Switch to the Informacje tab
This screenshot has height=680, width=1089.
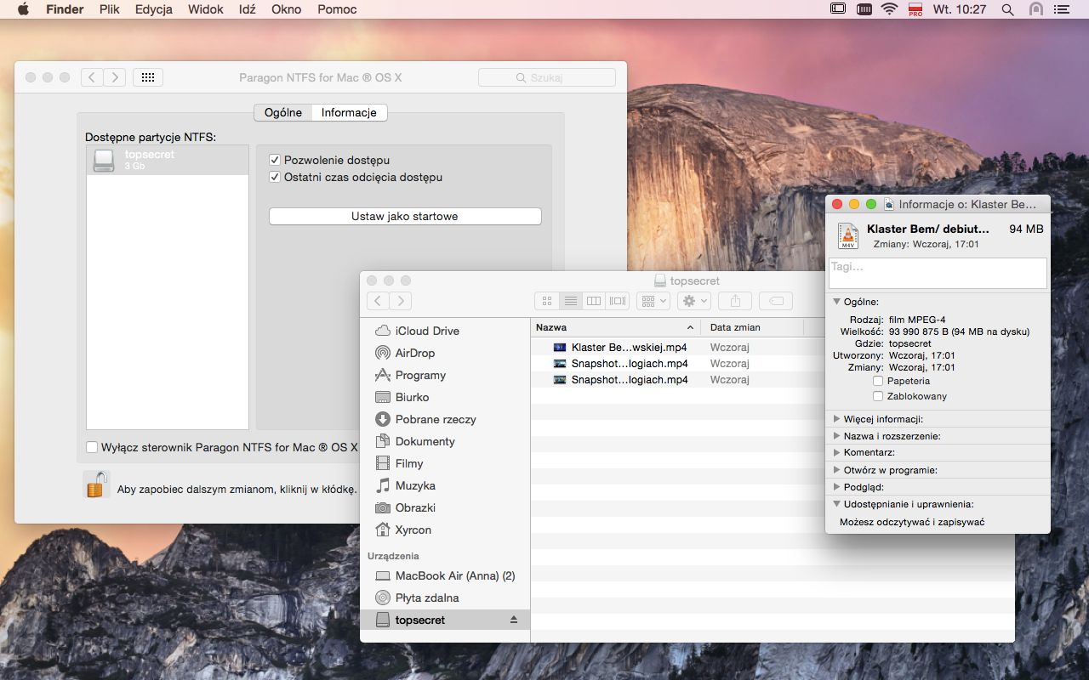tap(349, 112)
